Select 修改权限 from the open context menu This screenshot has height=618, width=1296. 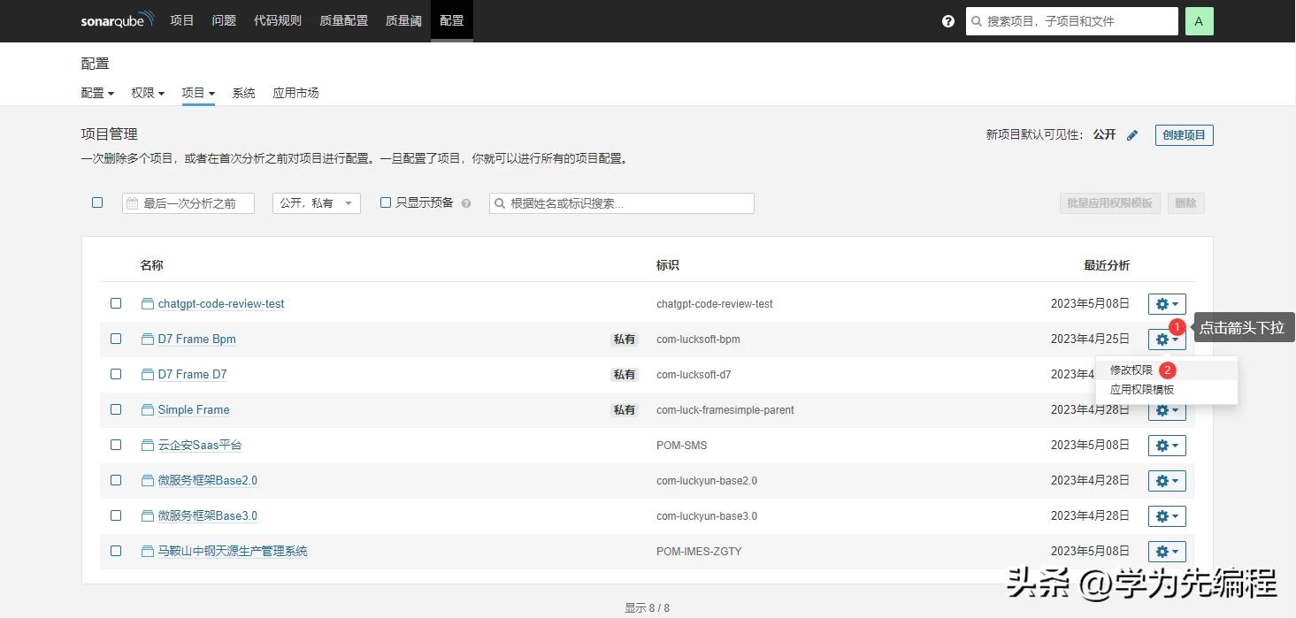(x=1131, y=370)
